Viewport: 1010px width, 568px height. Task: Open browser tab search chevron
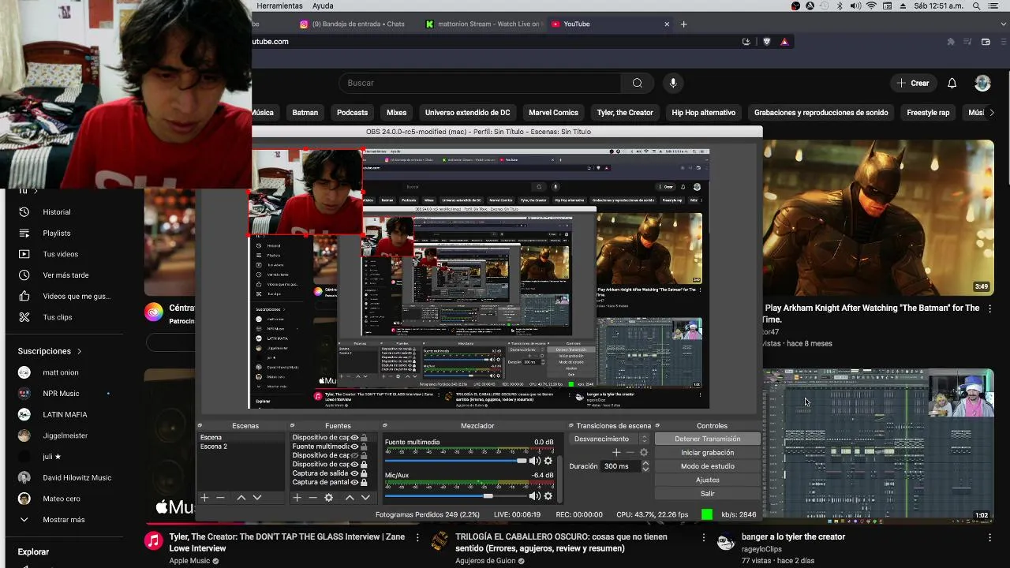1003,24
